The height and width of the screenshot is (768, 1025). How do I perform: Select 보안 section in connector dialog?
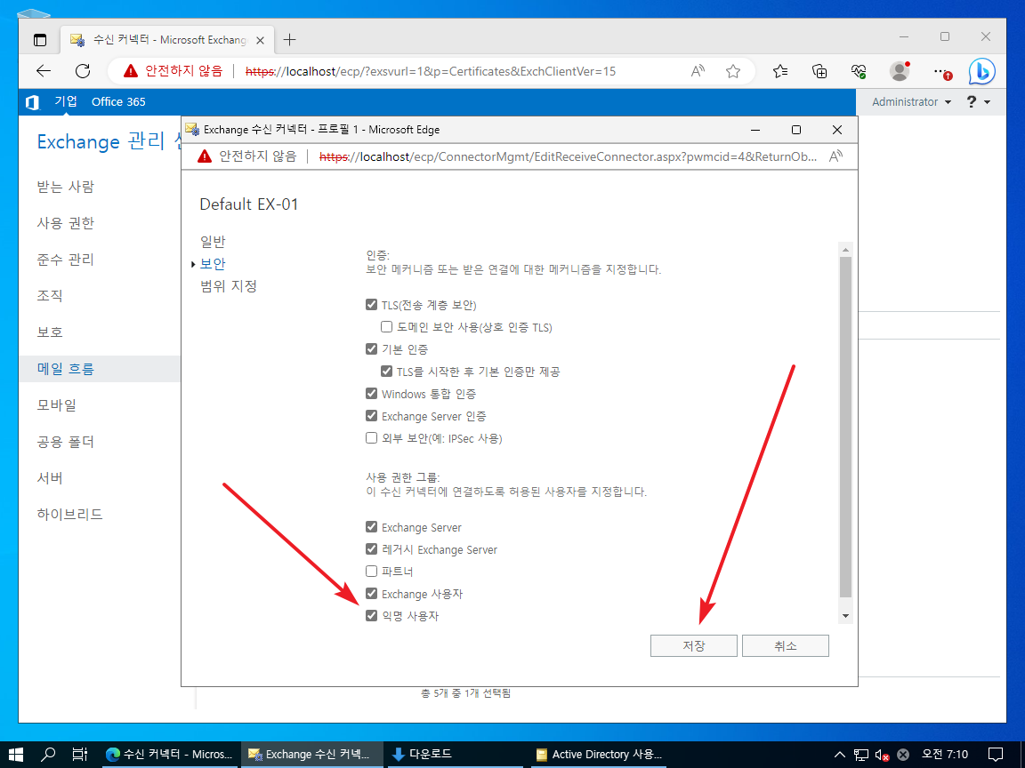[213, 264]
